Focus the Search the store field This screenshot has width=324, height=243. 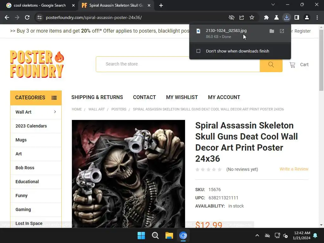178,64
